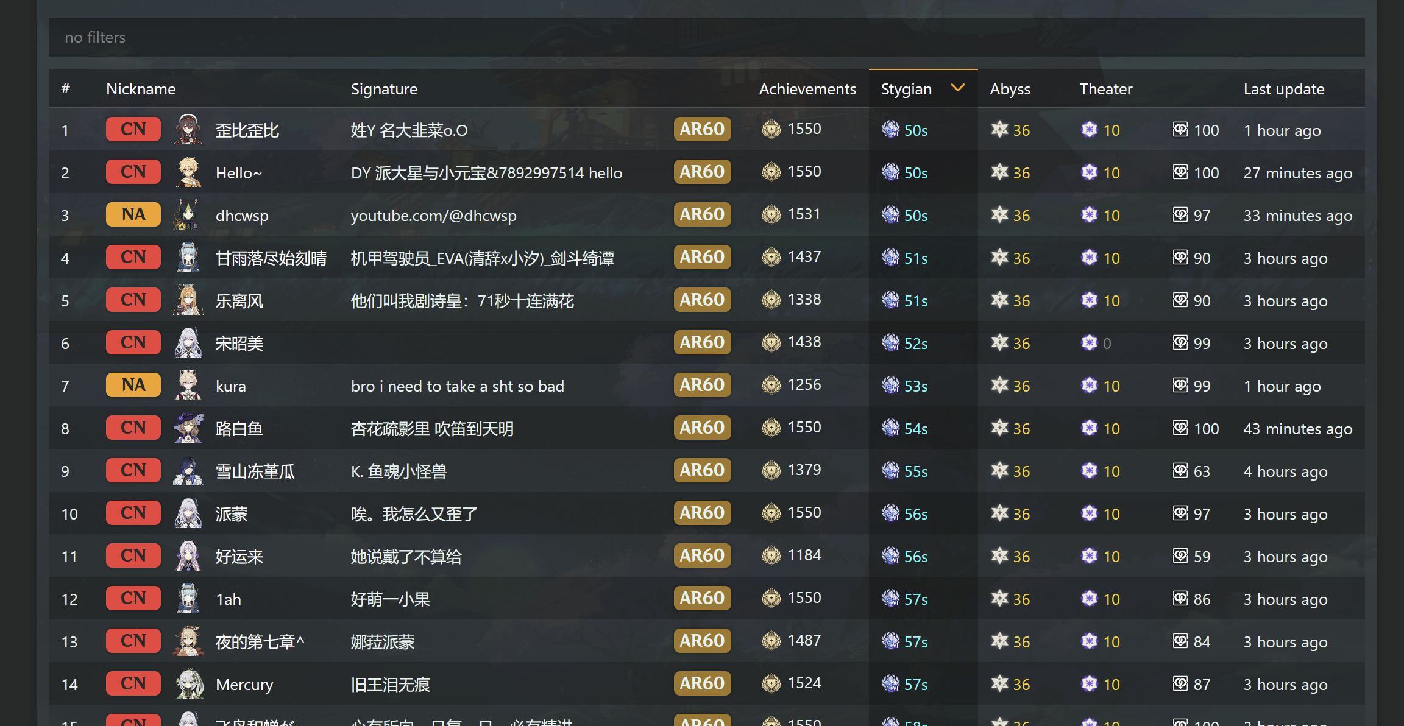1404x726 pixels.
Task: Click achievements icon beside 1256
Action: click(x=771, y=385)
